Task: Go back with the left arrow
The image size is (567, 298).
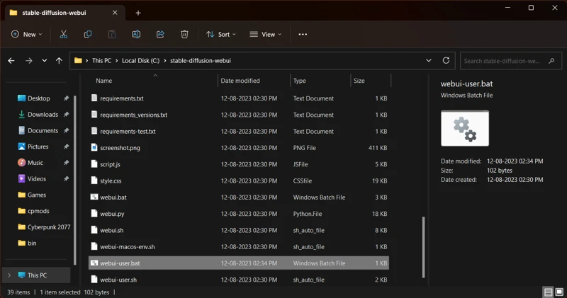Action: [x=11, y=61]
